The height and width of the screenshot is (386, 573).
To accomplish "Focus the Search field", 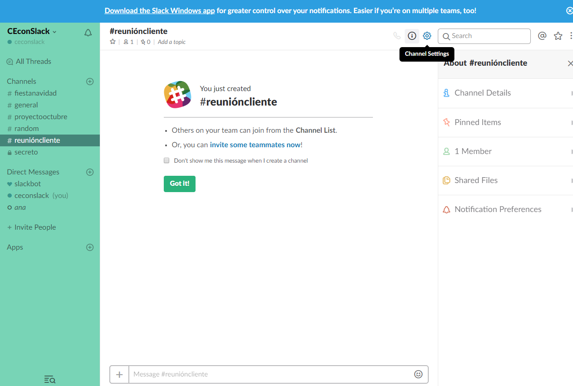I will point(484,36).
